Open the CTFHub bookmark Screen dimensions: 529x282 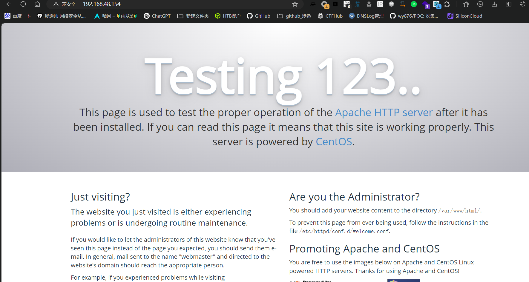[x=330, y=16]
